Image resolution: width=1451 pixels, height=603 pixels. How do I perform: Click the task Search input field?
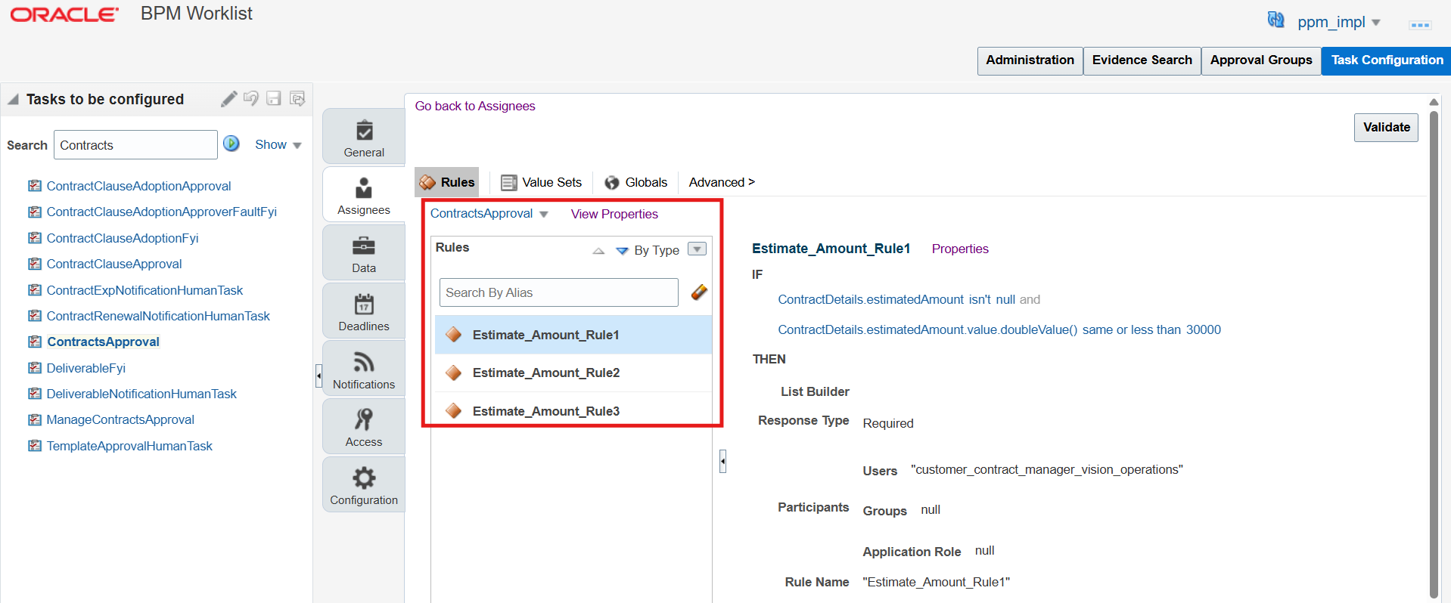(x=135, y=144)
